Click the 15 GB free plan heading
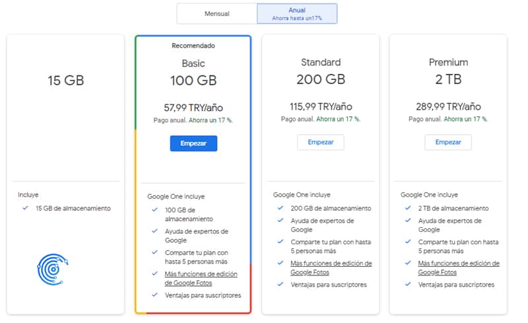The height and width of the screenshot is (323, 528). pos(65,81)
